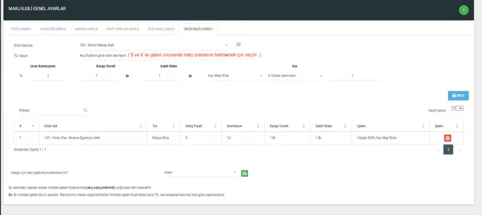Click the green save icon beside Hayır dropdown
Image resolution: width=482 pixels, height=215 pixels.
pos(244,173)
